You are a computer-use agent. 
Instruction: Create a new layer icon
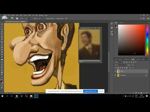tap(144, 93)
